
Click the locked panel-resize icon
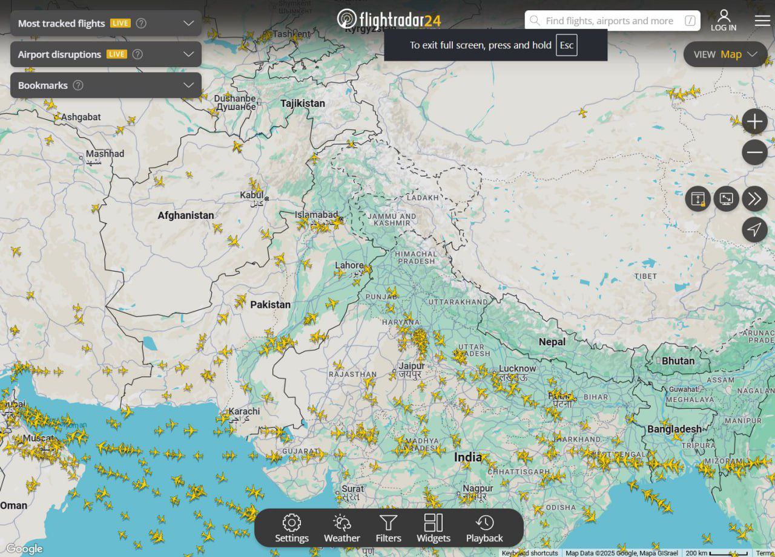(698, 199)
